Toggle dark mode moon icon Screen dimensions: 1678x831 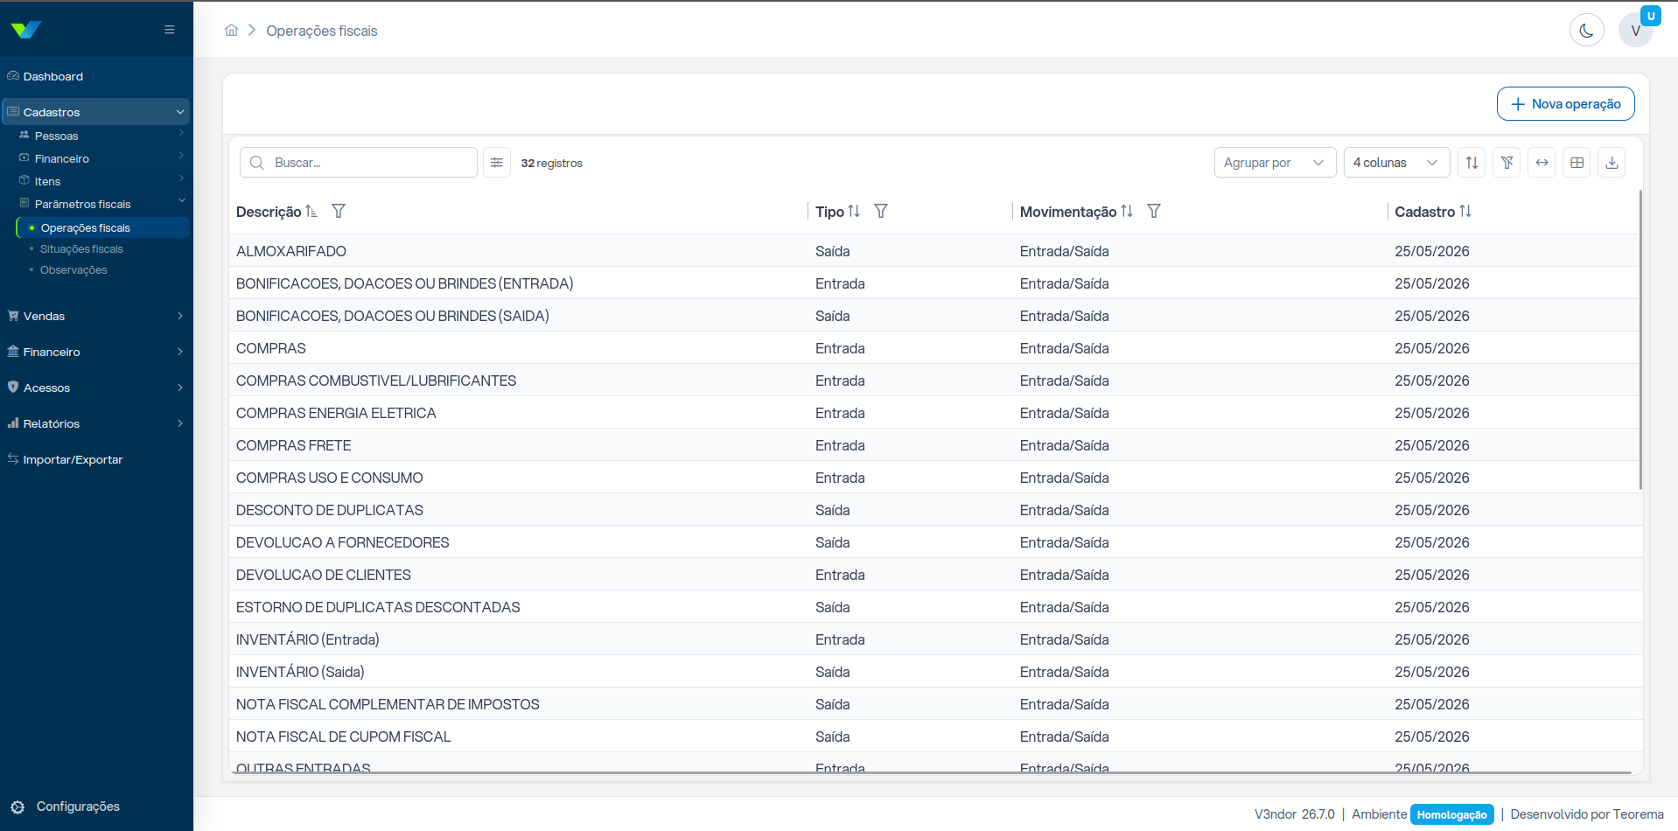tap(1586, 31)
